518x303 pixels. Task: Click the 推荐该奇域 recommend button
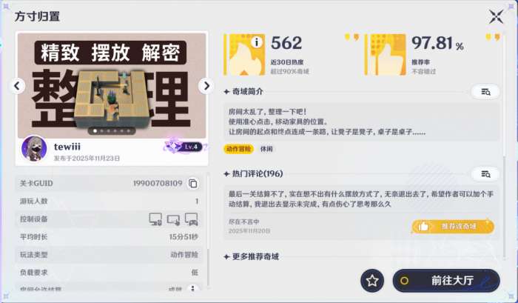point(453,227)
